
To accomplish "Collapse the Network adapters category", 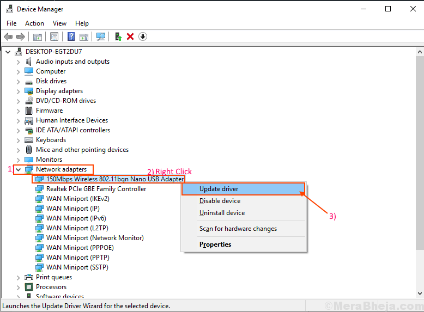I will [19, 170].
